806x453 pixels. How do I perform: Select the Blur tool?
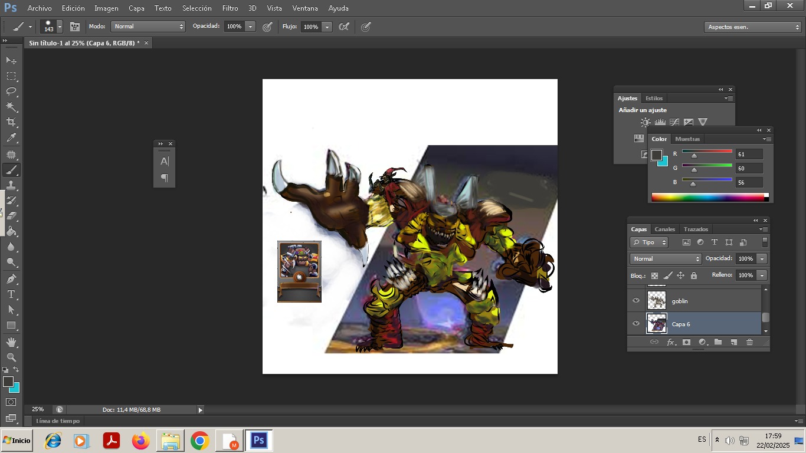(11, 247)
